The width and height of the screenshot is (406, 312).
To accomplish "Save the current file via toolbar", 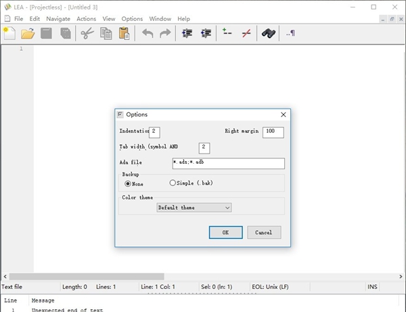I will (x=46, y=33).
